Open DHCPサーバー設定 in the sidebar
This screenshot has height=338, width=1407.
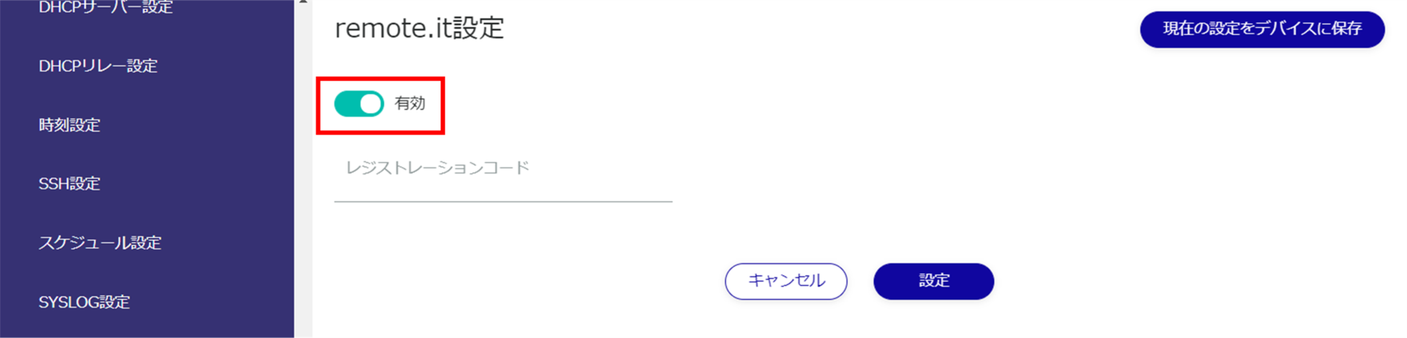click(x=105, y=8)
